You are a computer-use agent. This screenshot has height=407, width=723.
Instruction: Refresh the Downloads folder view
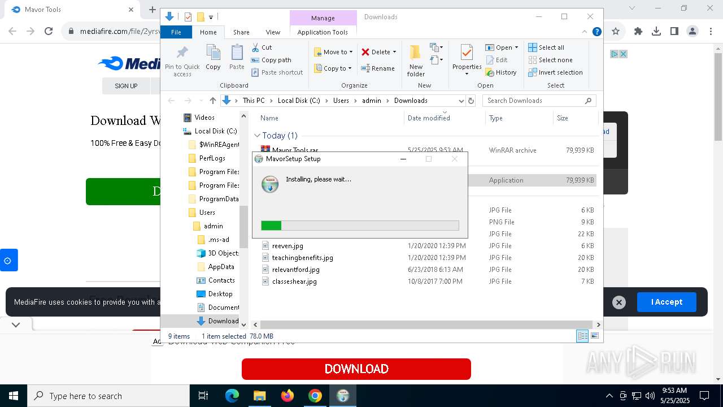pyautogui.click(x=471, y=101)
